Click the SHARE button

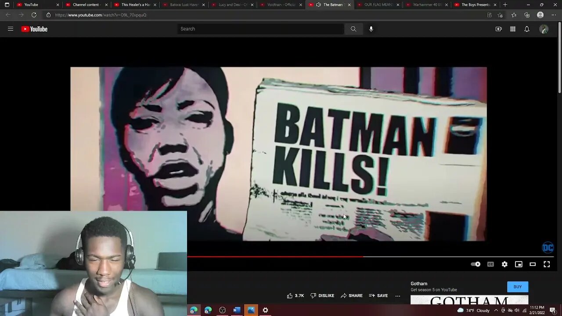(x=352, y=296)
